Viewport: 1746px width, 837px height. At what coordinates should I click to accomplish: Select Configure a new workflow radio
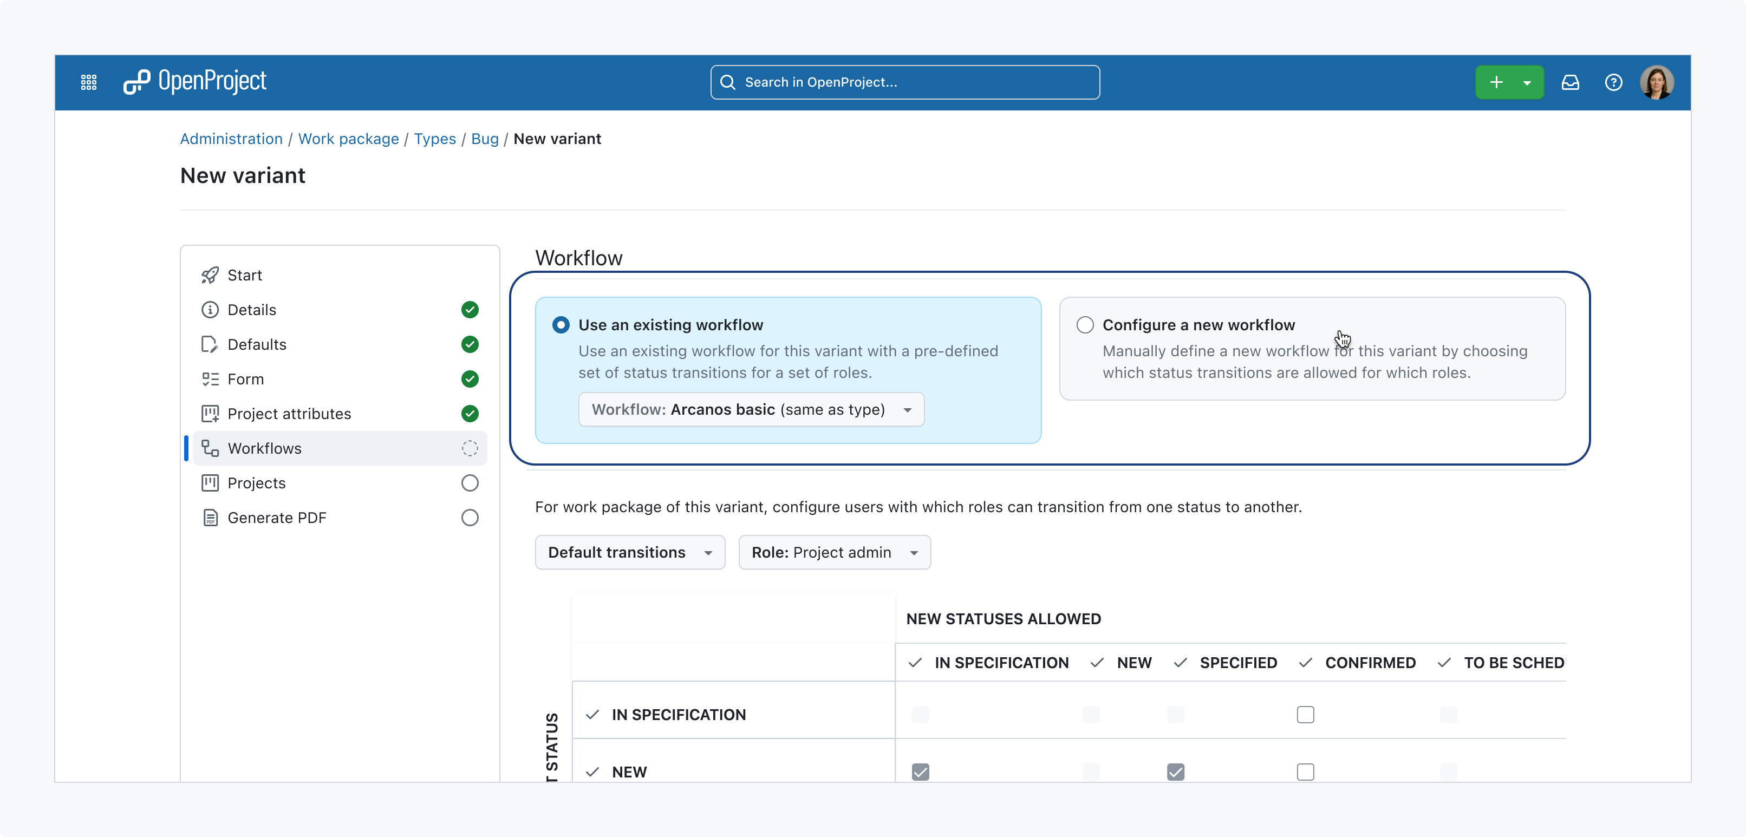coord(1084,325)
